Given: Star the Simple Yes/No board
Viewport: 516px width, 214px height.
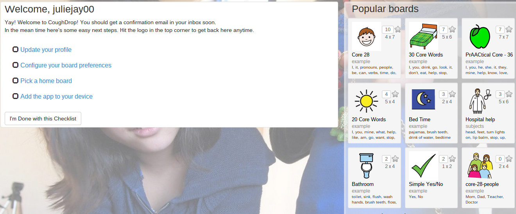Looking at the screenshot, I should click(452, 159).
